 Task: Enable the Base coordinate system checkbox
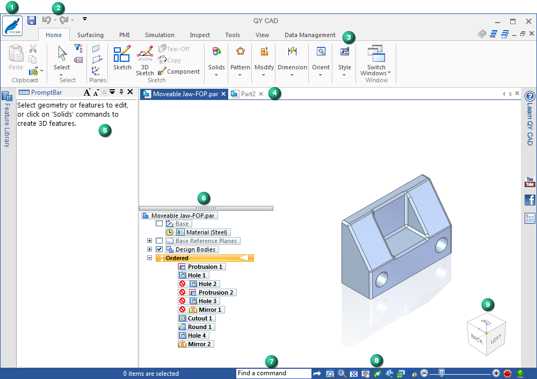tap(159, 224)
